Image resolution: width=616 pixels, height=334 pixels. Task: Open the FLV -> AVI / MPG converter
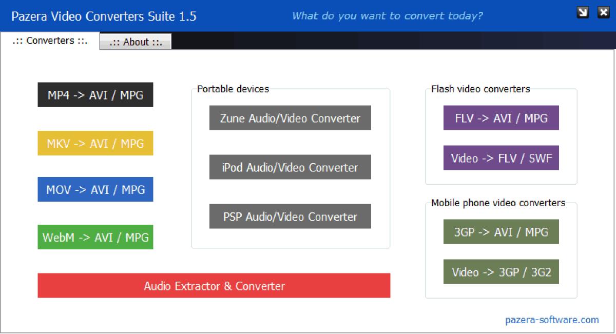click(x=501, y=117)
